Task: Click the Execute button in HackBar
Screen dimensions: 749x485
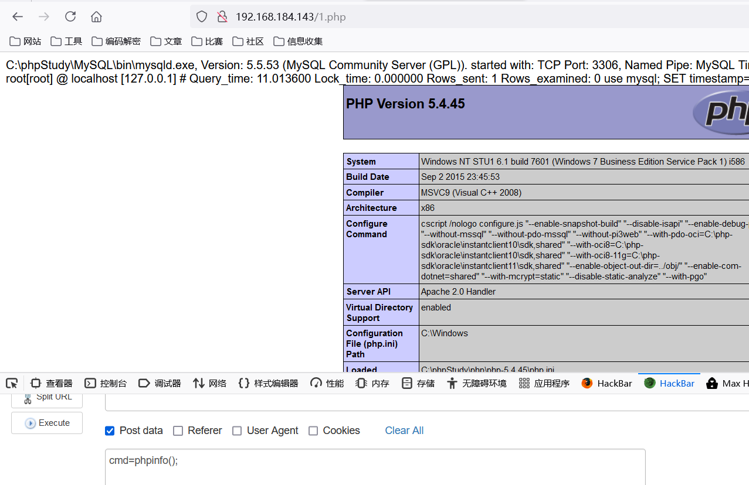Action: (47, 423)
